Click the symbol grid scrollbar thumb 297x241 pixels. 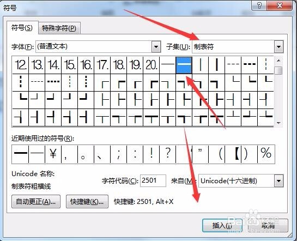tap(278, 71)
